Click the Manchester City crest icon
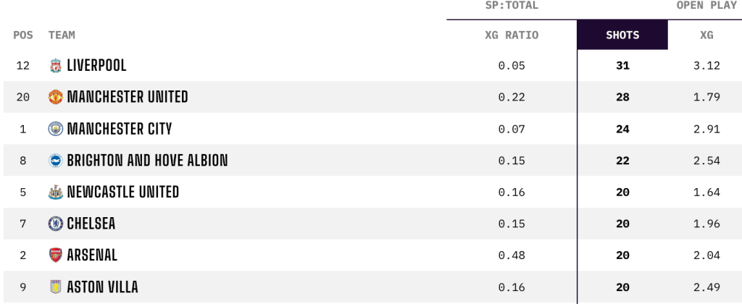Image resolution: width=742 pixels, height=304 pixels. click(55, 129)
